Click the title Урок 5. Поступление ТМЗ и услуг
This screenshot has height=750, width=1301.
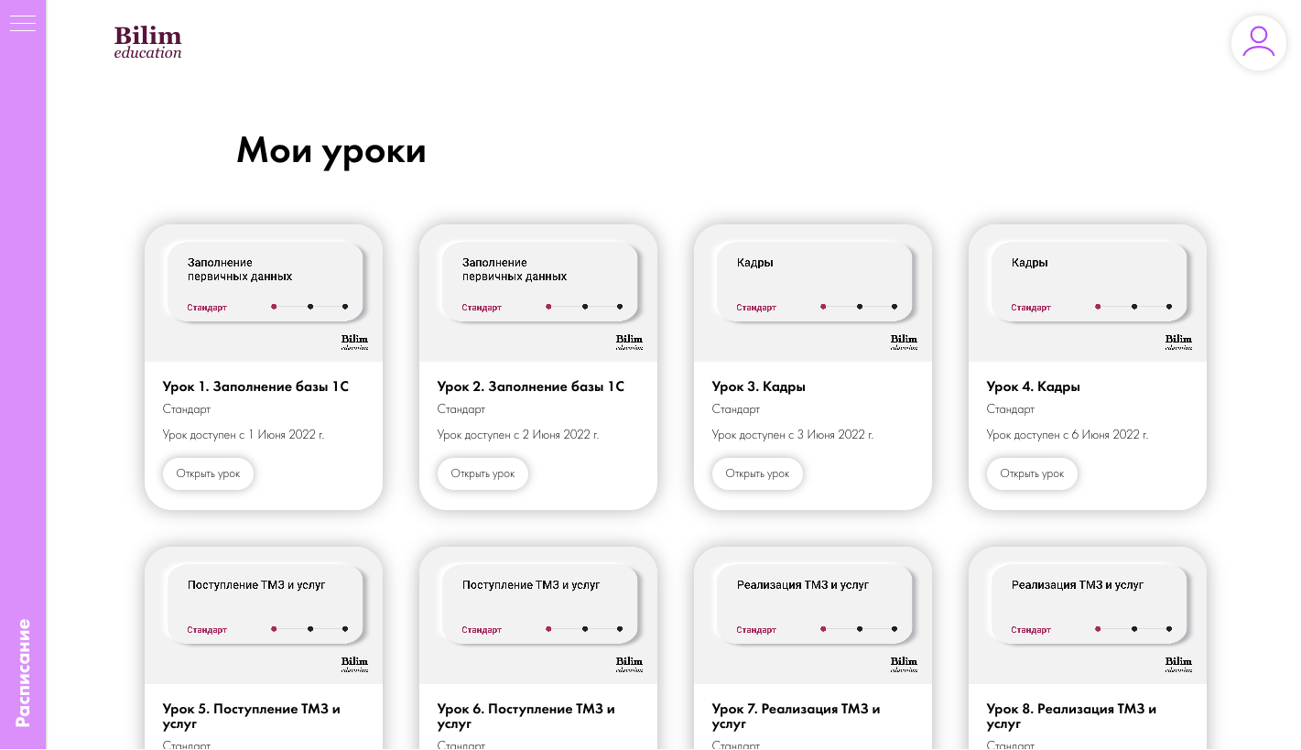click(251, 715)
